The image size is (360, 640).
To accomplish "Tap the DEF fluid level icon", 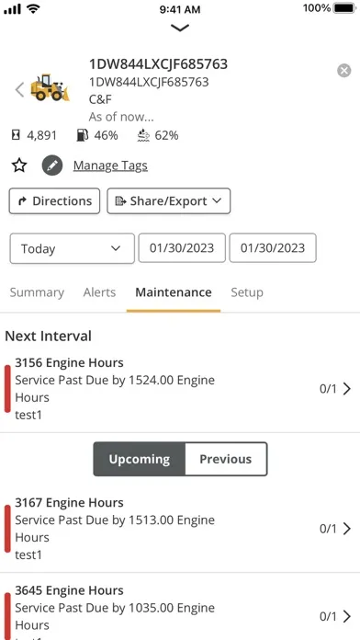I will 143,135.
